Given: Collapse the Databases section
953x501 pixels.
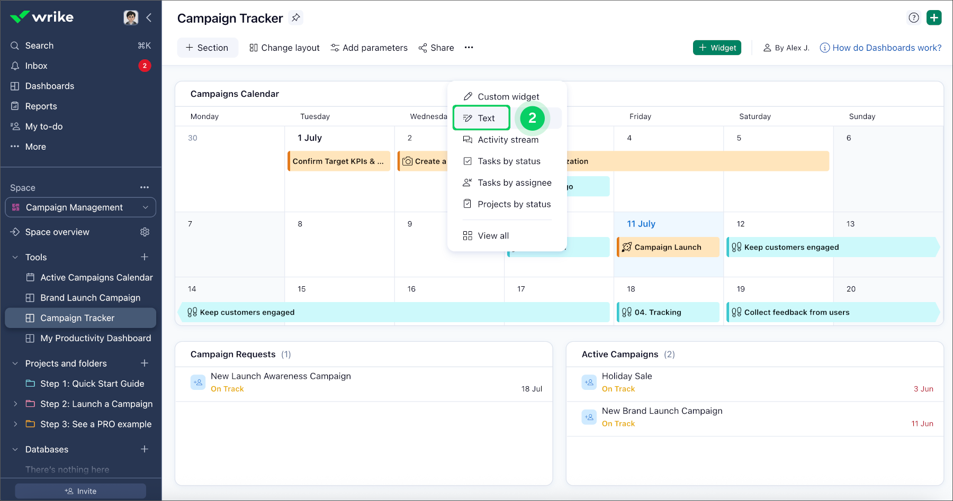Looking at the screenshot, I should (15, 449).
